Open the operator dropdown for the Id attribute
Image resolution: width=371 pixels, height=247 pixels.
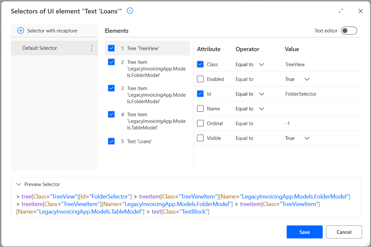[261, 94]
